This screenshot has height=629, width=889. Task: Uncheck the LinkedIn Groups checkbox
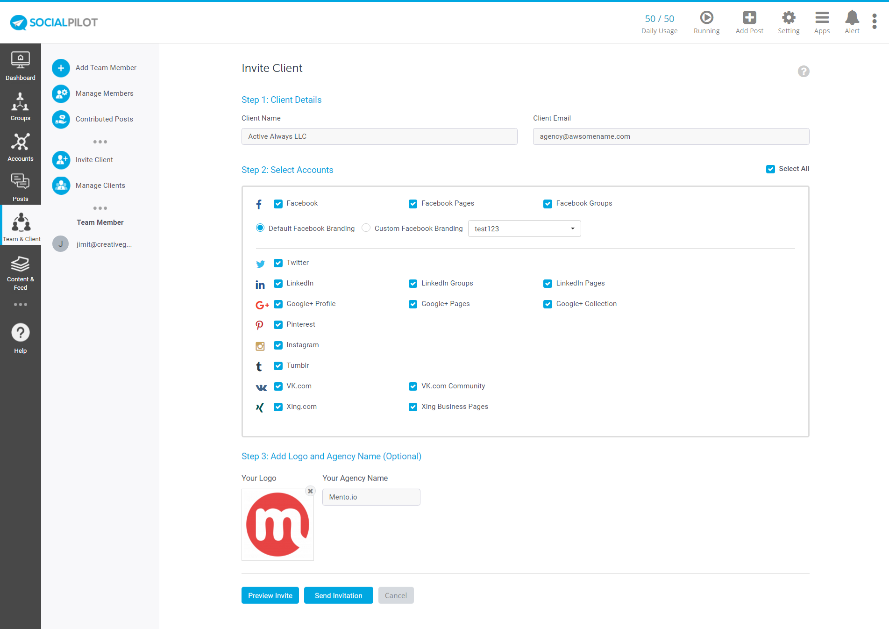click(x=413, y=284)
